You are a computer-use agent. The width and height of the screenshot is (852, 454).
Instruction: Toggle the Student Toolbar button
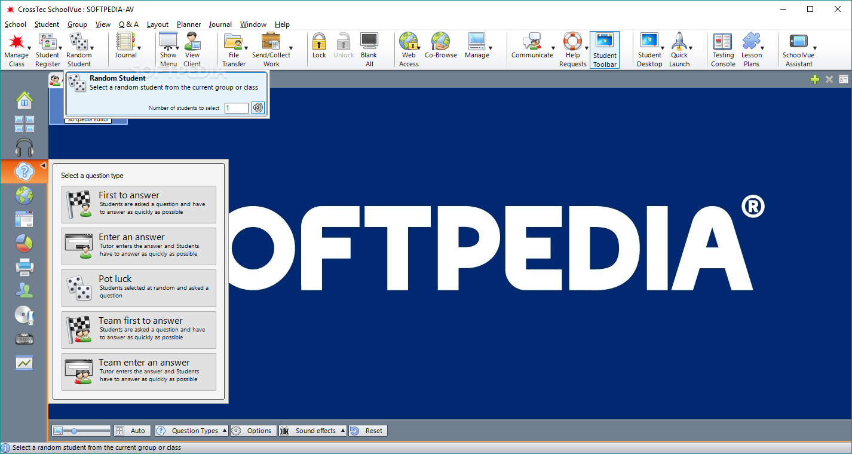605,50
